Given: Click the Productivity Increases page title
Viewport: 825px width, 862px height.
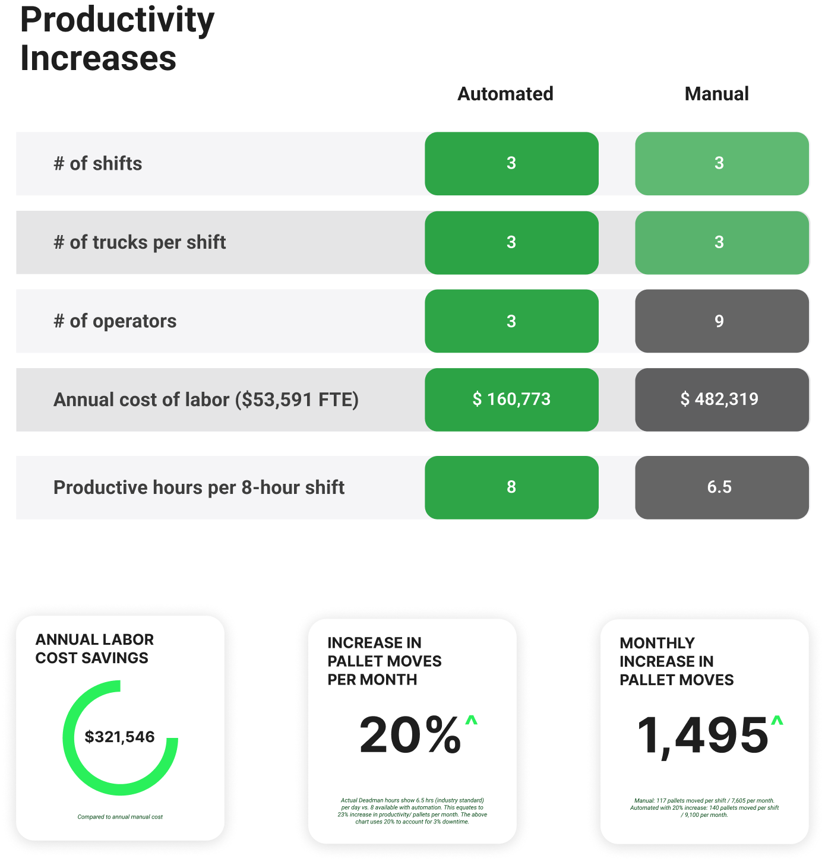Looking at the screenshot, I should [117, 39].
